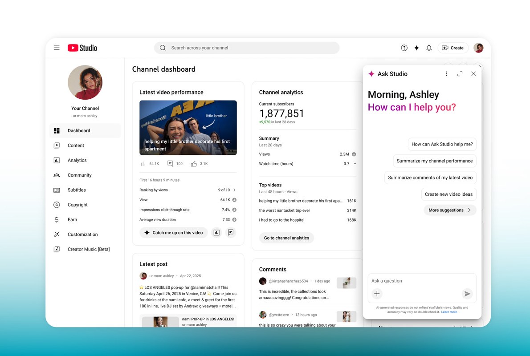The height and width of the screenshot is (356, 530).
Task: Click the analytics chart icon below latest video
Action: [216, 232]
